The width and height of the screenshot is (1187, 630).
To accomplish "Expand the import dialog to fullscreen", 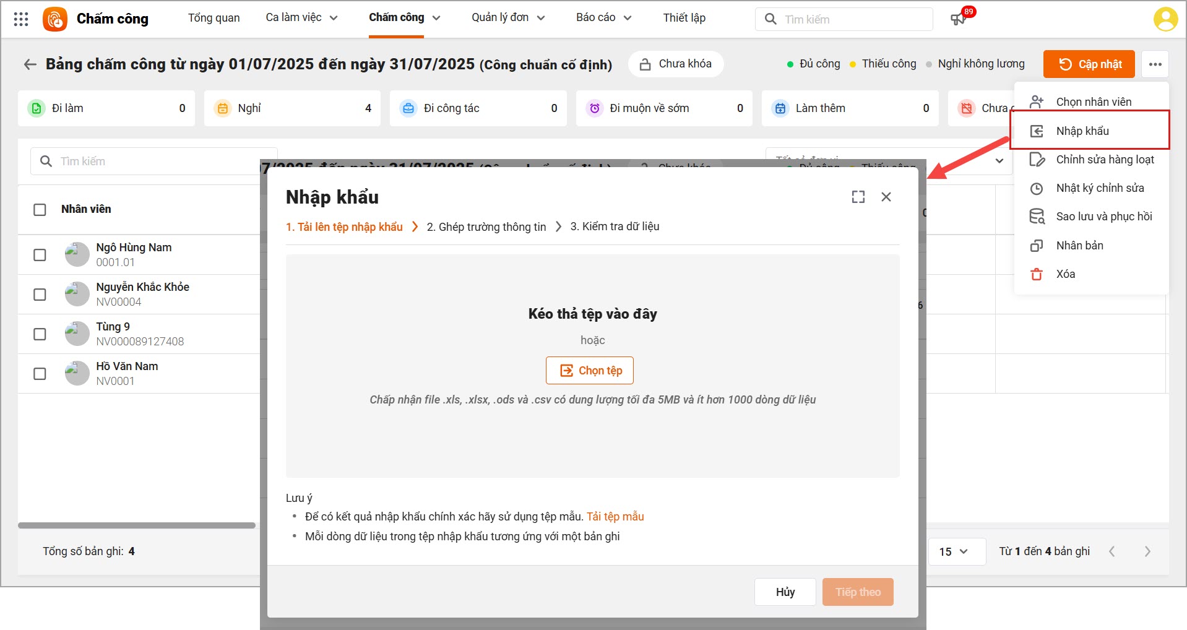I will pyautogui.click(x=858, y=197).
